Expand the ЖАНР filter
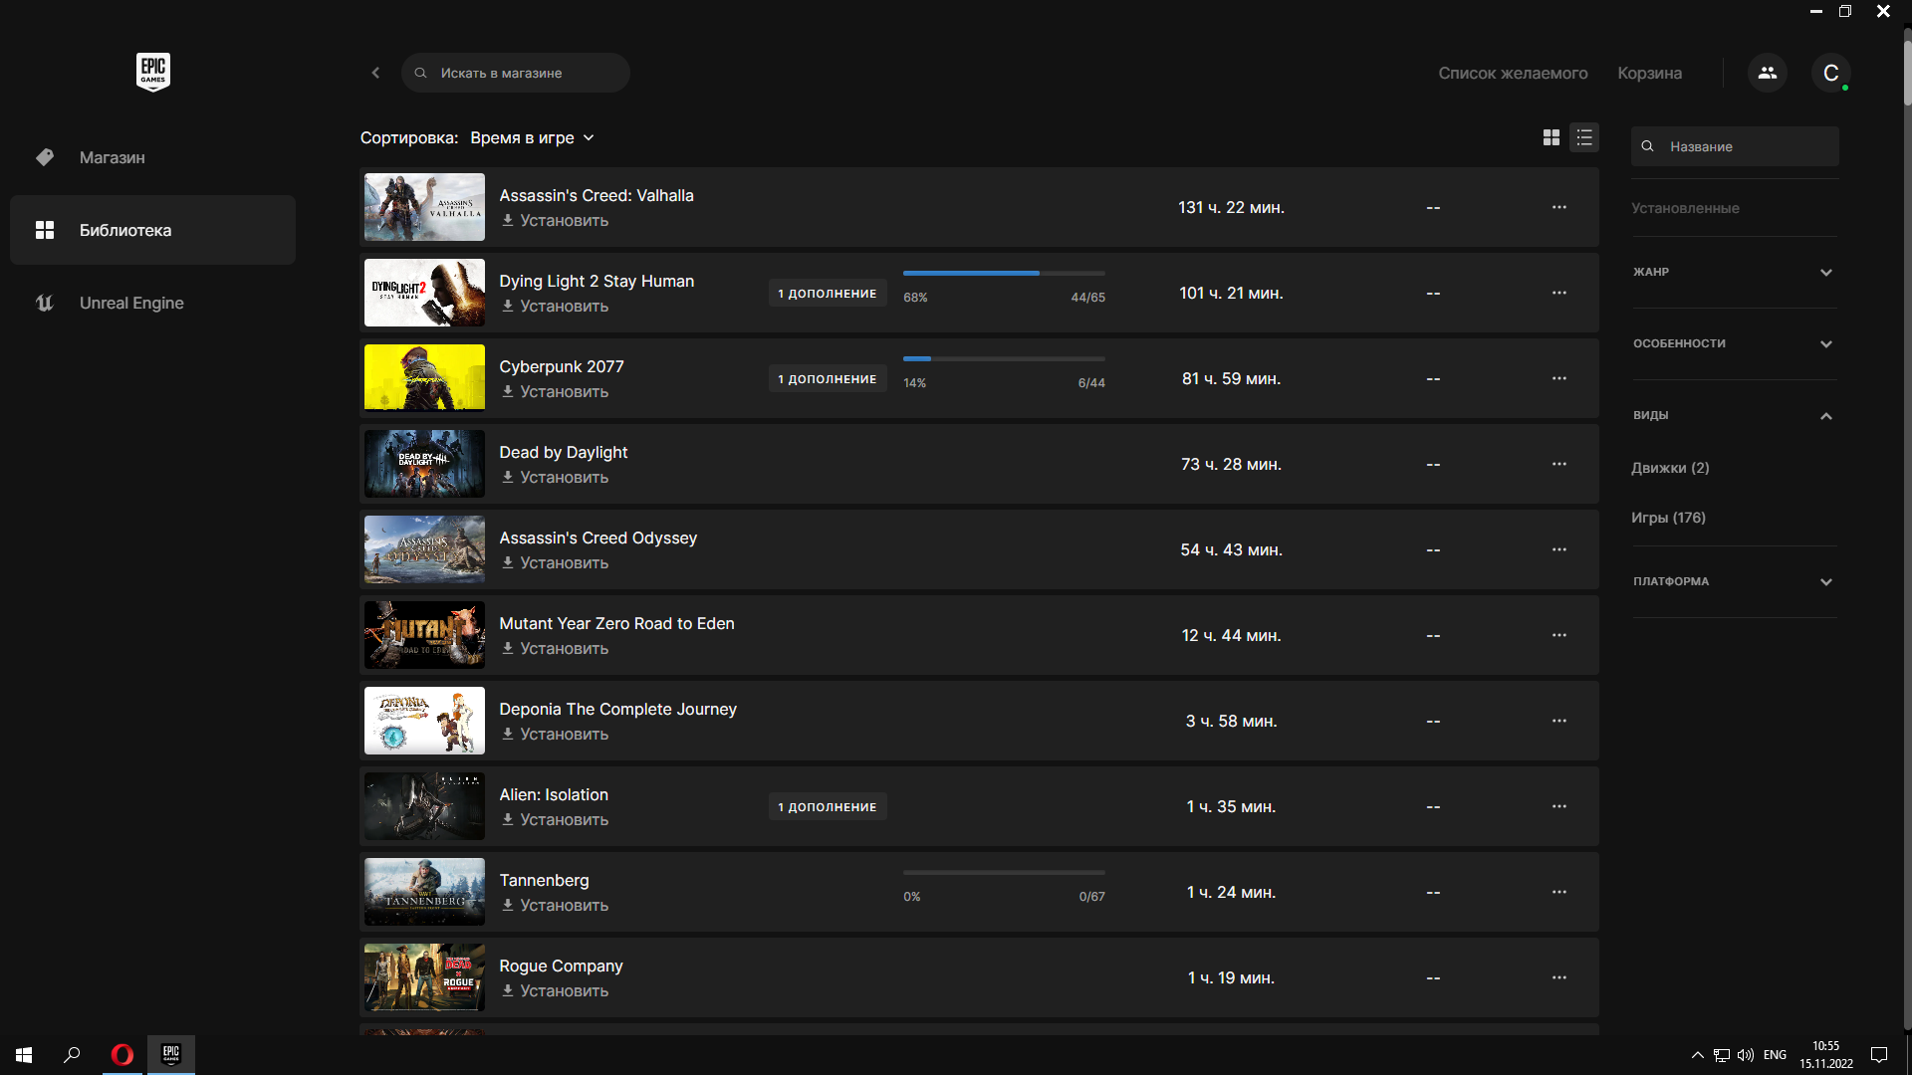The image size is (1912, 1075). pos(1734,272)
